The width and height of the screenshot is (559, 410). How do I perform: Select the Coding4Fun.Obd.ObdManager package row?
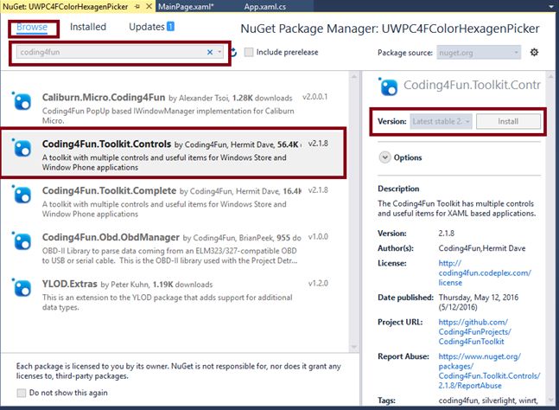(174, 248)
